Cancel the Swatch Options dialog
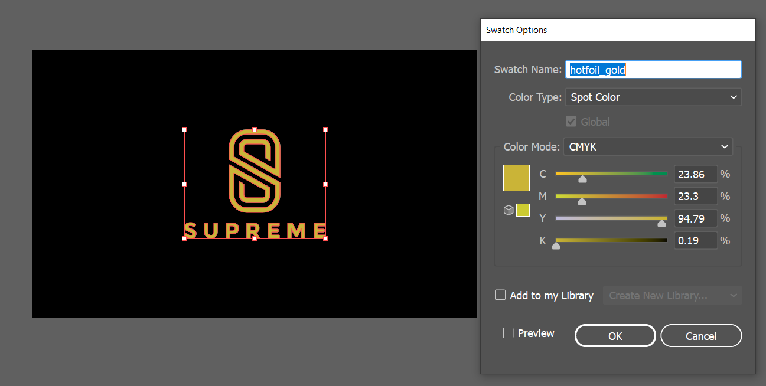The width and height of the screenshot is (766, 386). tap(701, 336)
